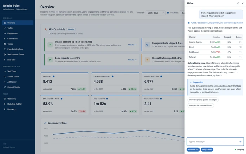Click the Real-time sidebar icon
The width and height of the screenshot is (246, 154).
click(5, 60)
